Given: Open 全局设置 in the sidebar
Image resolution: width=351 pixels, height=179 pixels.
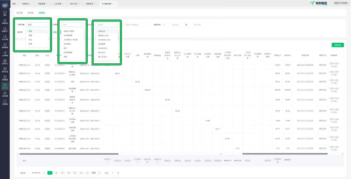Looking at the screenshot, I should pos(5,94).
